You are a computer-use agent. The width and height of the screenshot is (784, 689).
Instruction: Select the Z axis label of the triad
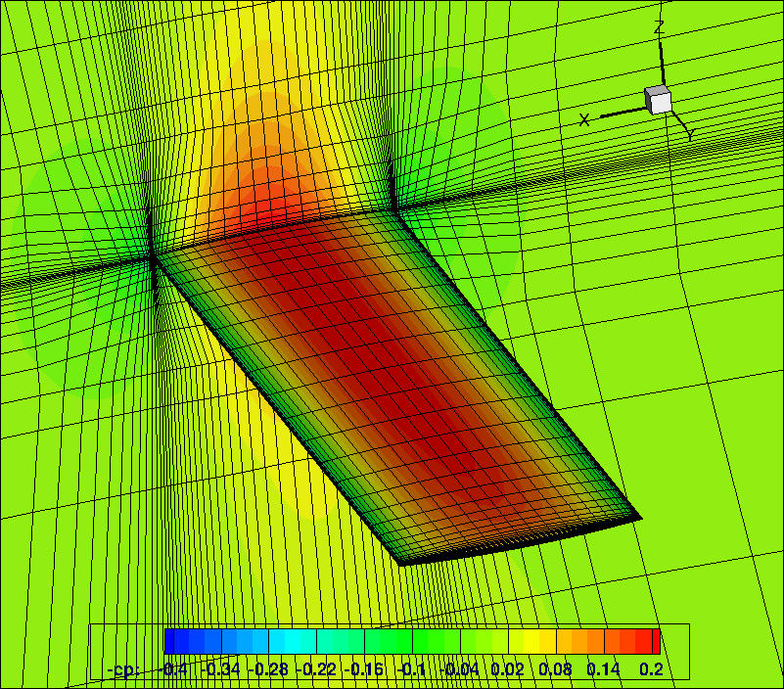pos(660,27)
